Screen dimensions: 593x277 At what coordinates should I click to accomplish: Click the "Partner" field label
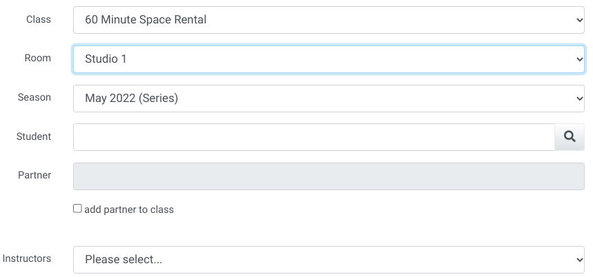point(34,176)
